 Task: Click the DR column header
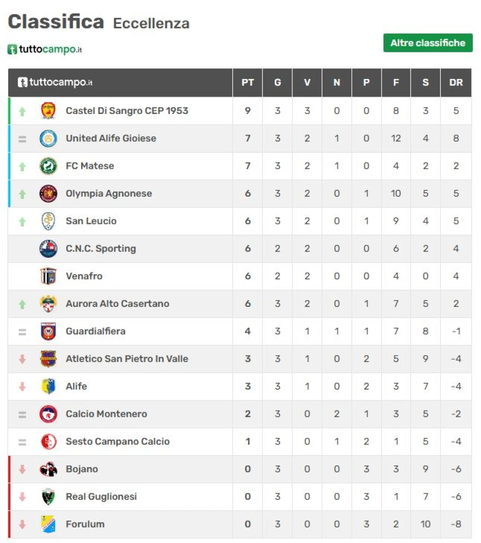(456, 83)
